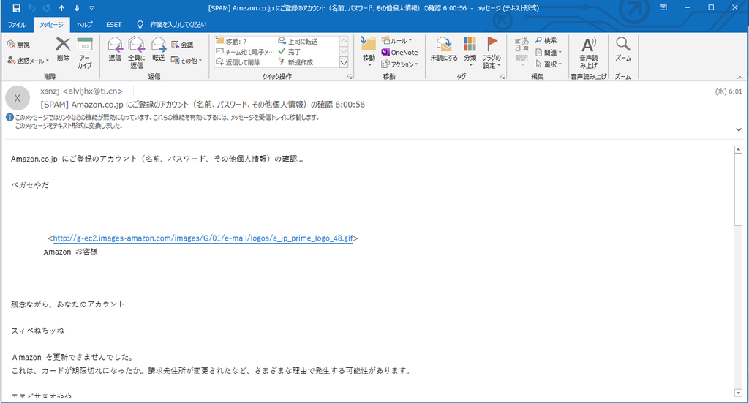This screenshot has width=749, height=403.
Task: Click the text Amazon お客様
Action: click(x=71, y=252)
